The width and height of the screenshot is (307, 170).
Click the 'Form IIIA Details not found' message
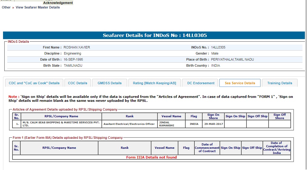pyautogui.click(x=151, y=157)
